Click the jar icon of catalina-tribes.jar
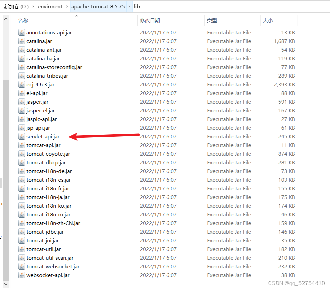This screenshot has height=289, width=330. [21, 76]
